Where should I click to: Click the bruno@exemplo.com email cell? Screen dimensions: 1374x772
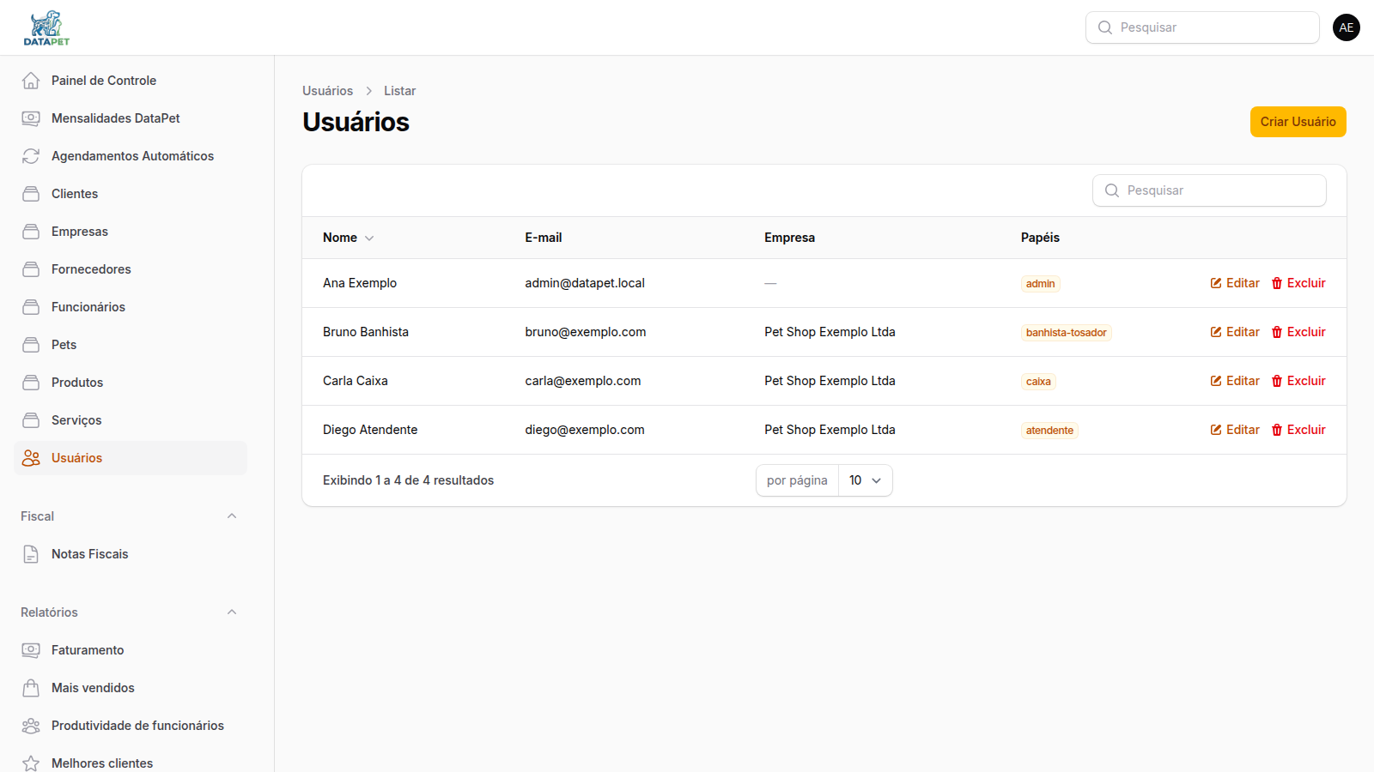click(x=586, y=332)
